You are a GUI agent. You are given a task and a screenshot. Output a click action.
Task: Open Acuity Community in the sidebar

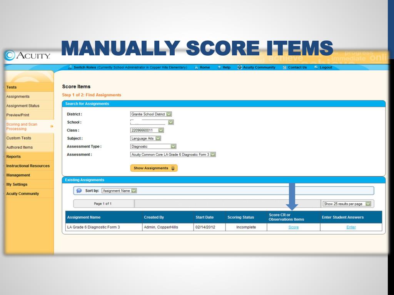coord(28,194)
